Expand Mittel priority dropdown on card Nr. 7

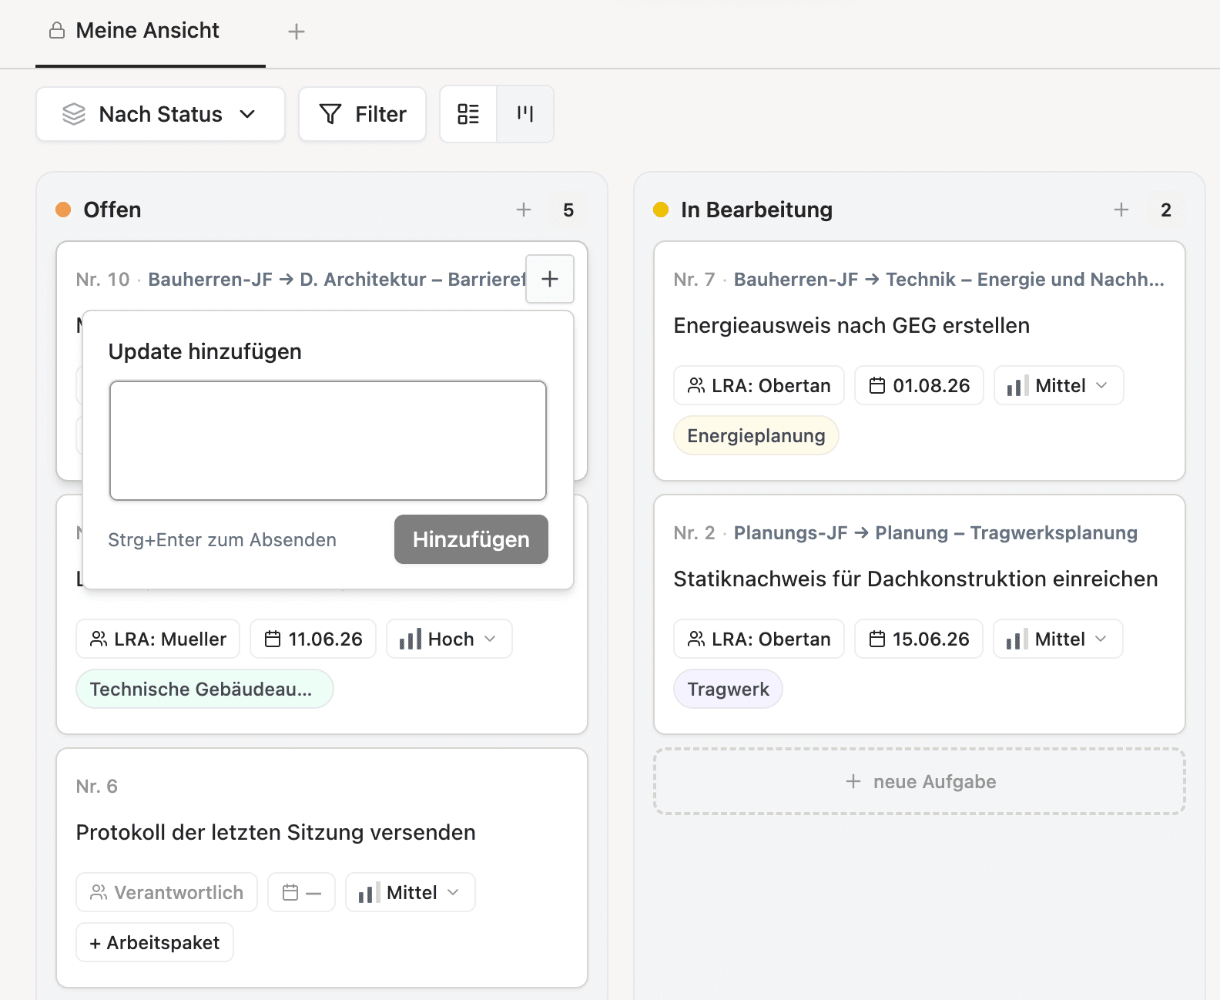click(1058, 385)
